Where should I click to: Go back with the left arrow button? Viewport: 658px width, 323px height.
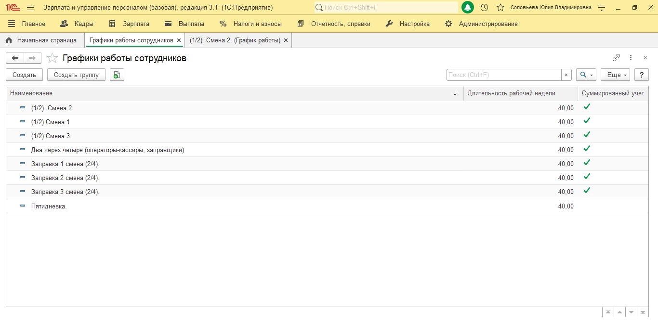click(15, 58)
